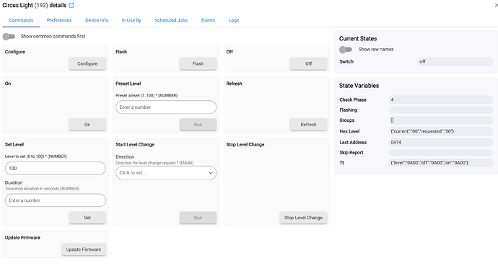
Task: View the Scheduled Jobs tab
Action: [x=171, y=20]
